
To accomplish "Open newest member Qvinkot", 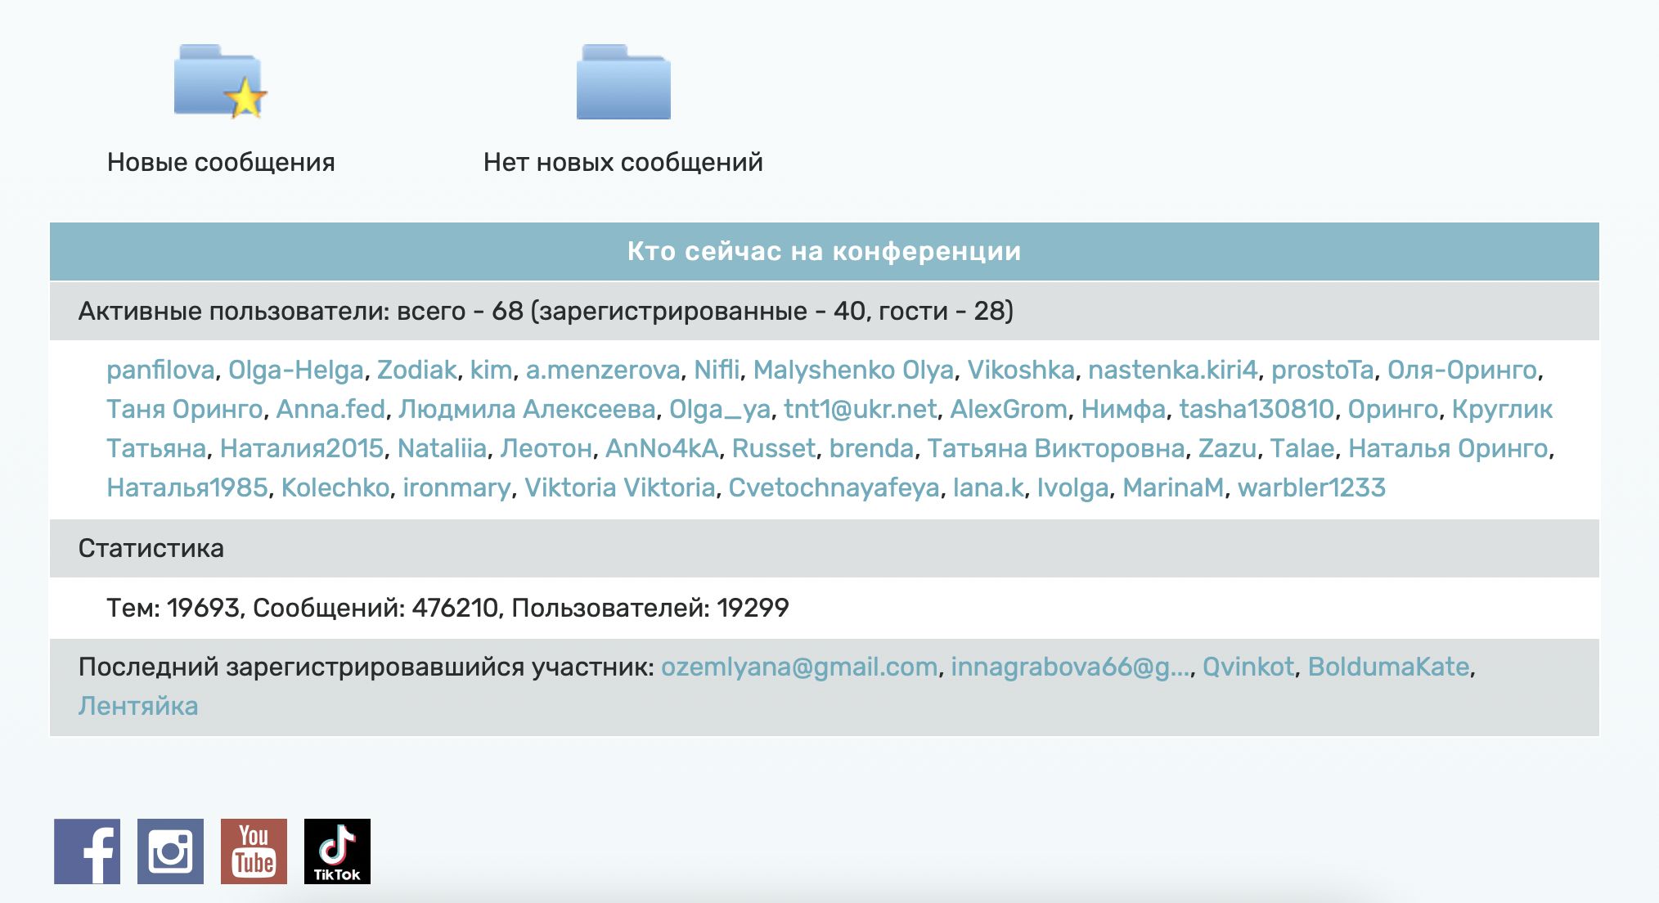I will tap(1248, 667).
